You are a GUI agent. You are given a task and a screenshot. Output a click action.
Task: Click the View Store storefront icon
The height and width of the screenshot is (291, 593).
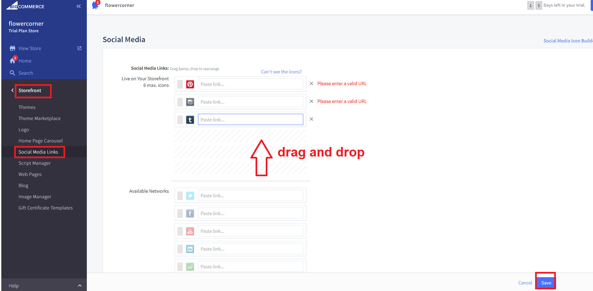click(x=12, y=48)
